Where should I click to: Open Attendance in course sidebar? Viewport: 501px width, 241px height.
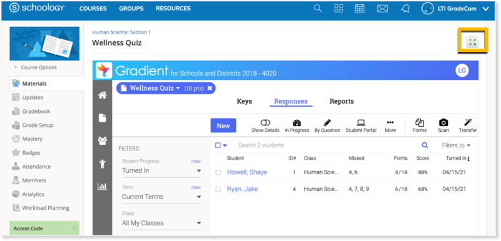[36, 167]
